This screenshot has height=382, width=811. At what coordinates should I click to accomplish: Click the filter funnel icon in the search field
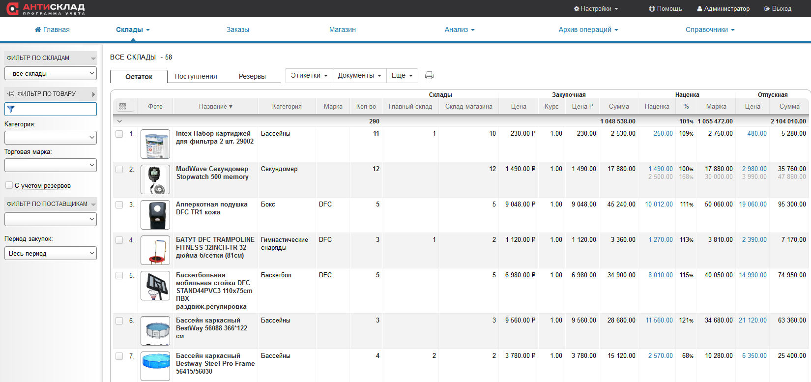[x=11, y=109]
